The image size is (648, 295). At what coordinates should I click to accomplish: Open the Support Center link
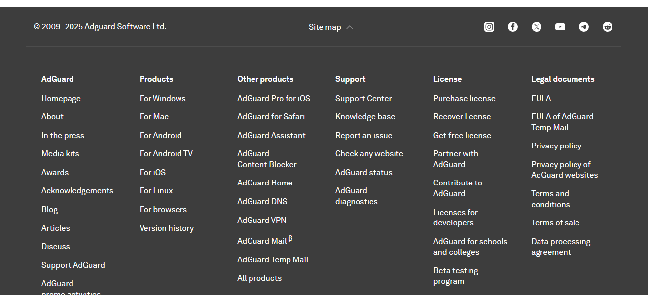tap(363, 99)
